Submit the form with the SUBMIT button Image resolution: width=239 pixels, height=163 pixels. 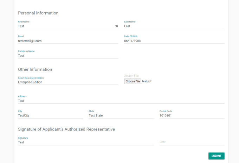click(x=217, y=156)
